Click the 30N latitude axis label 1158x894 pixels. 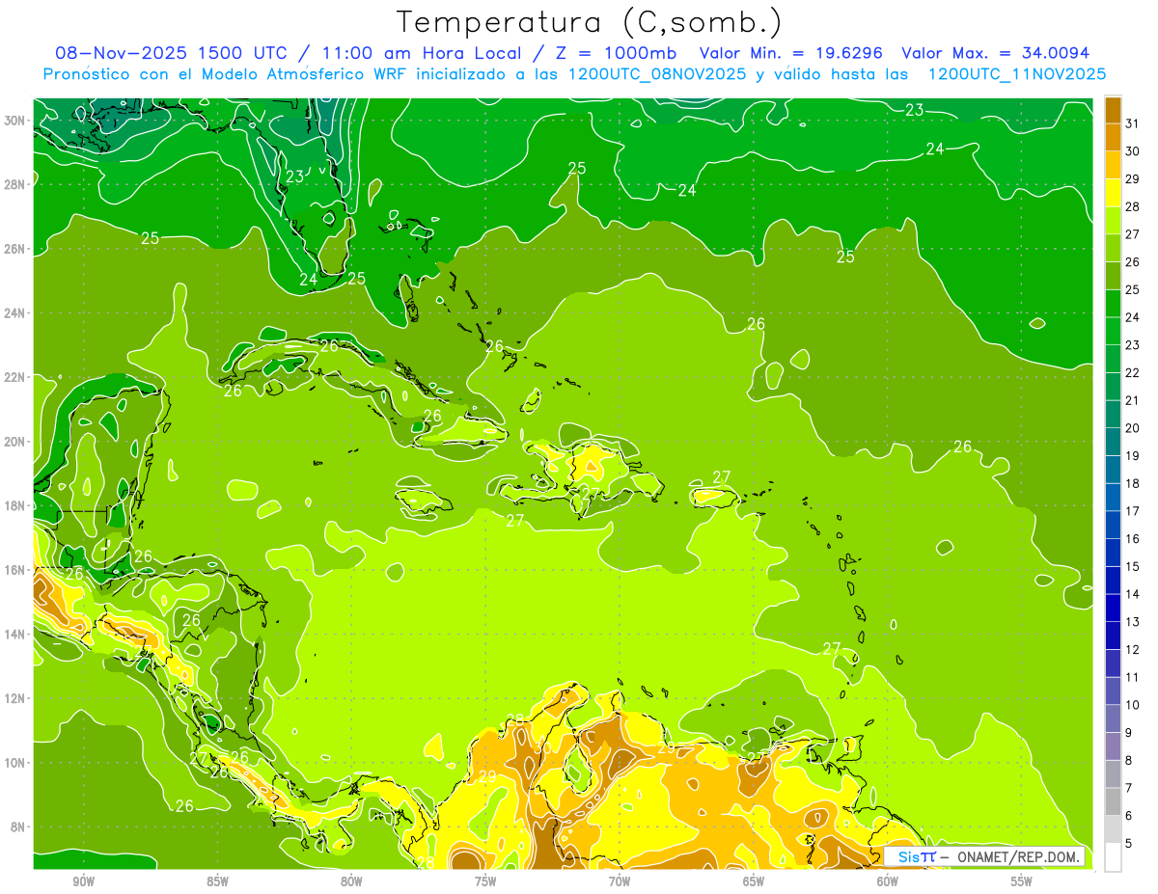[14, 121]
